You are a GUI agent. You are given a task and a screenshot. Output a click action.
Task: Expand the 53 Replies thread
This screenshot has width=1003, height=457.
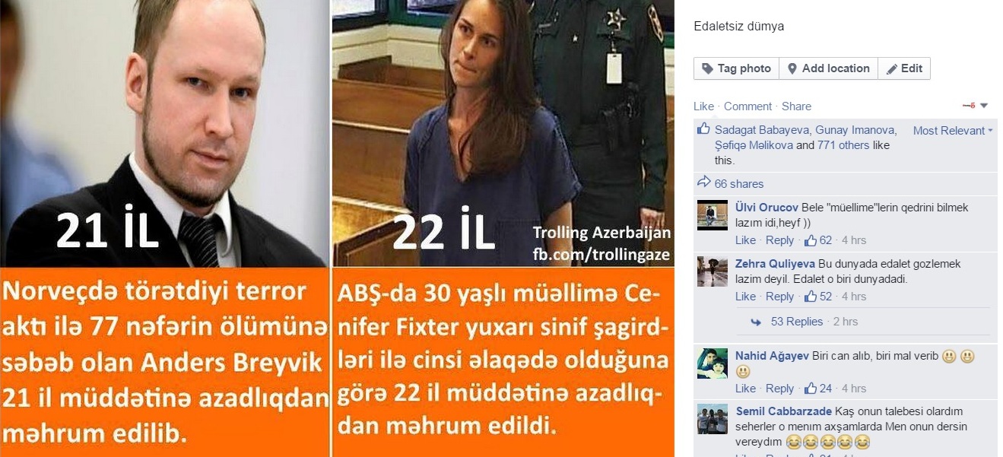point(797,322)
